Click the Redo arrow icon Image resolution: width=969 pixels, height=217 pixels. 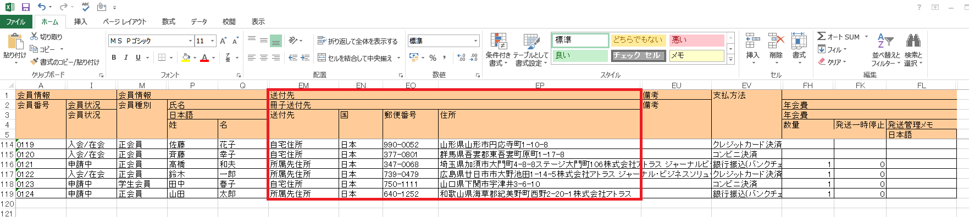[63, 7]
